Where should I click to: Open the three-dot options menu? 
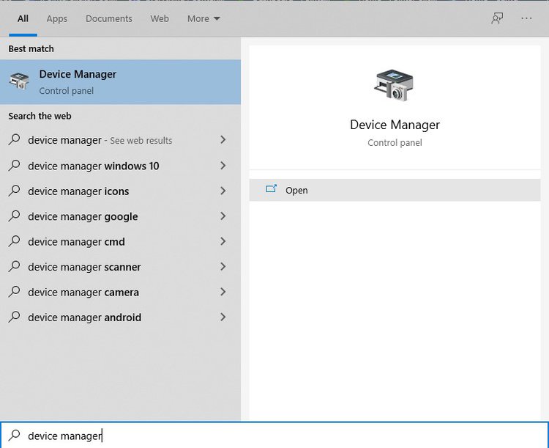point(526,18)
